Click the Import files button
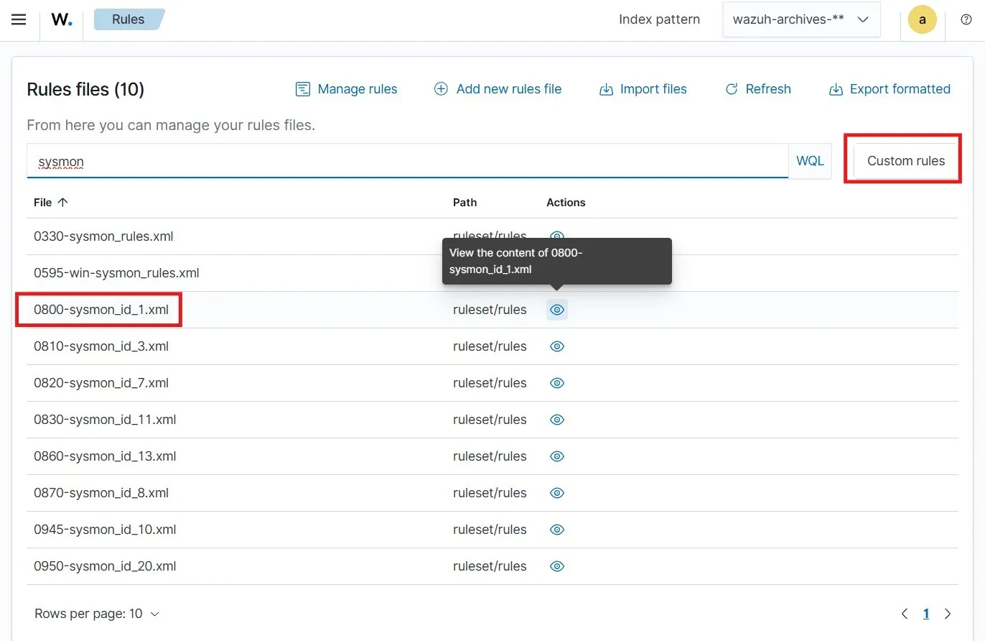This screenshot has height=641, width=985. pos(643,89)
